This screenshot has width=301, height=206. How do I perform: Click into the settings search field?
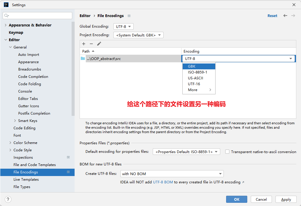pos(37,16)
